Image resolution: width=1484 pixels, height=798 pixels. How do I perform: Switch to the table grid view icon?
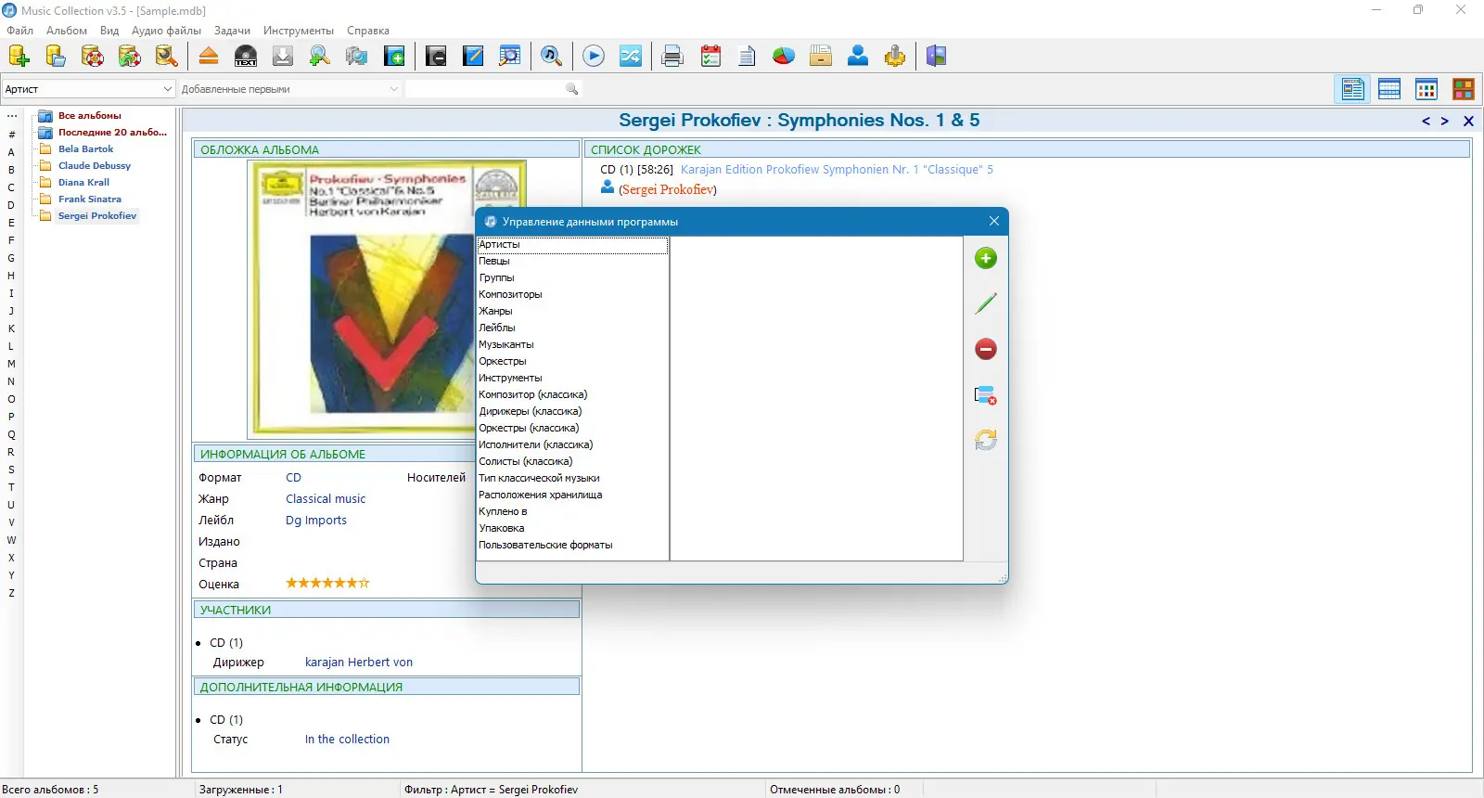[1389, 89]
